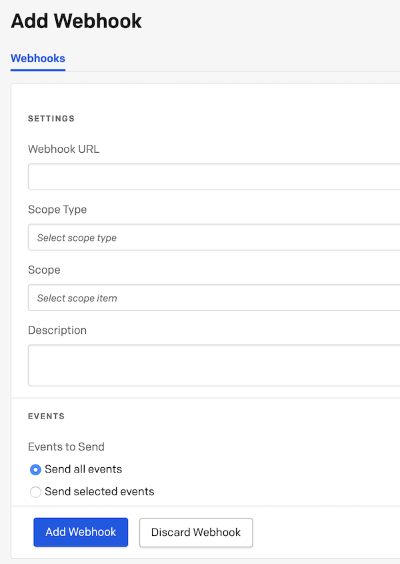400x564 pixels.
Task: Click the Discard Webhook button
Action: [x=196, y=532]
